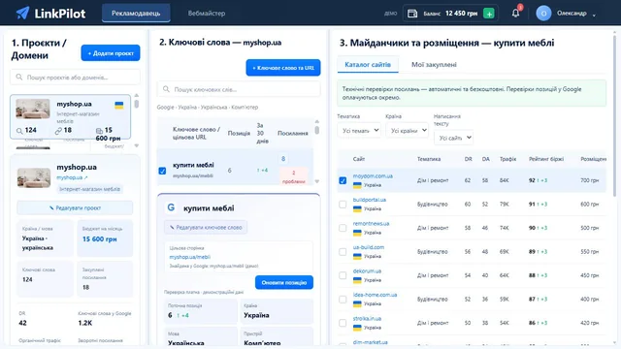Open the Написання тексту dropdown
The width and height of the screenshot is (621, 349).
[x=453, y=138]
